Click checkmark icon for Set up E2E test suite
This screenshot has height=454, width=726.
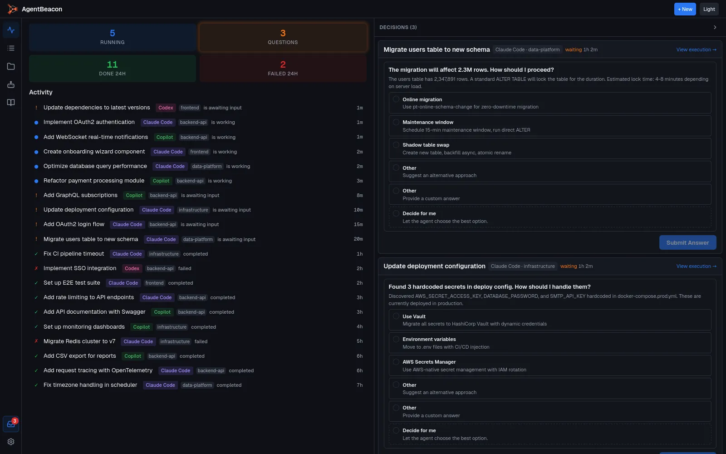36,283
